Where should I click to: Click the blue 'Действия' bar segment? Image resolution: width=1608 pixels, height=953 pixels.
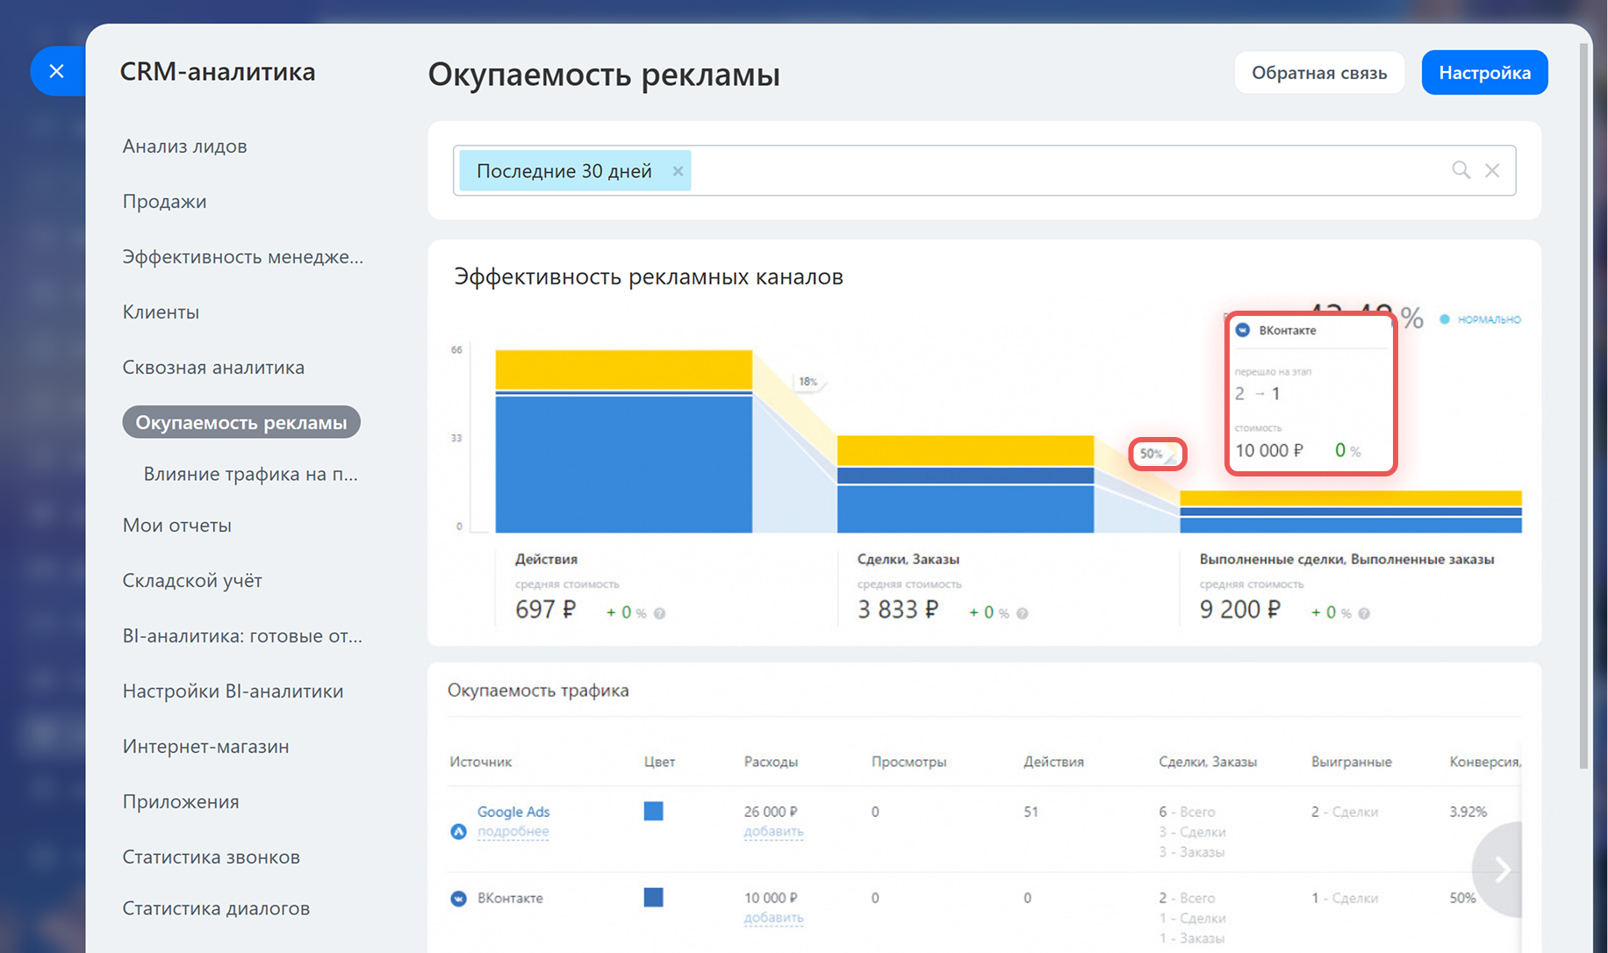(623, 465)
